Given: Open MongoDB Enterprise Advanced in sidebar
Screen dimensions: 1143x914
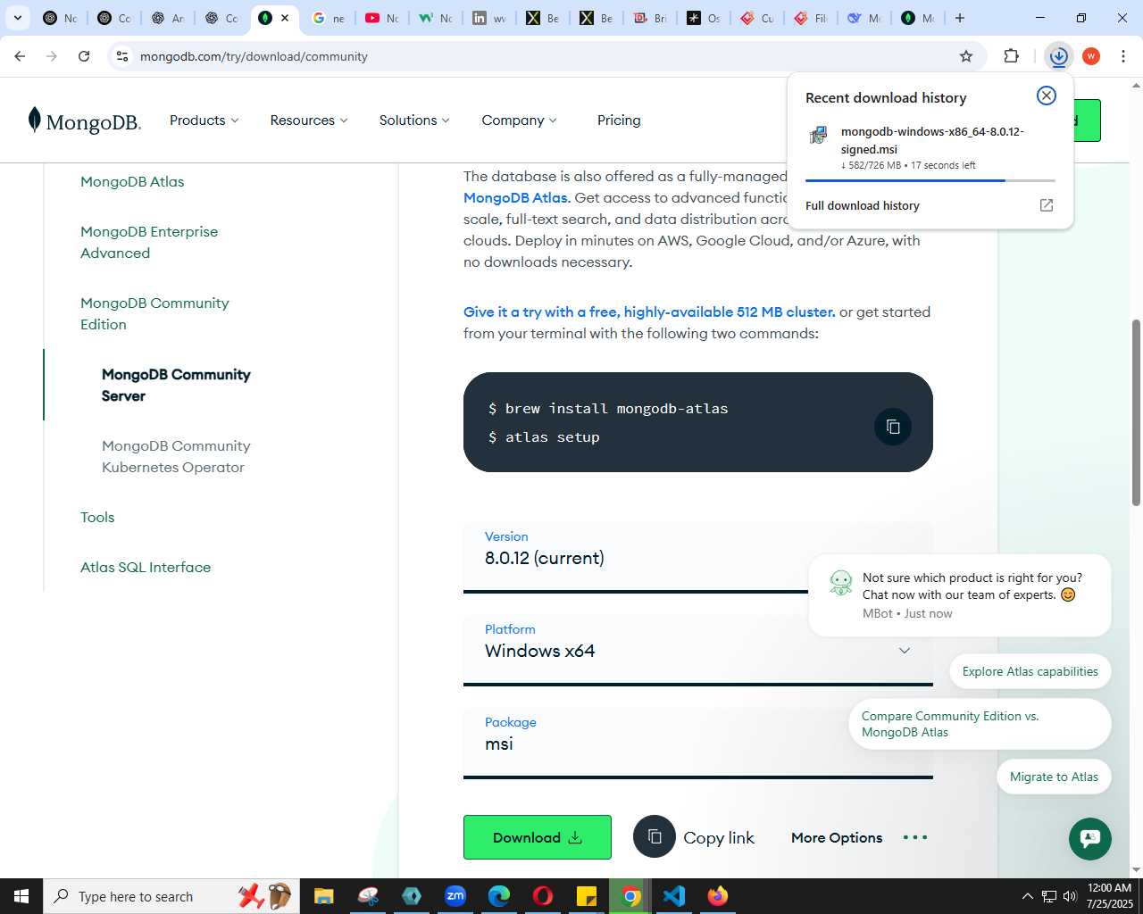Looking at the screenshot, I should [x=149, y=243].
